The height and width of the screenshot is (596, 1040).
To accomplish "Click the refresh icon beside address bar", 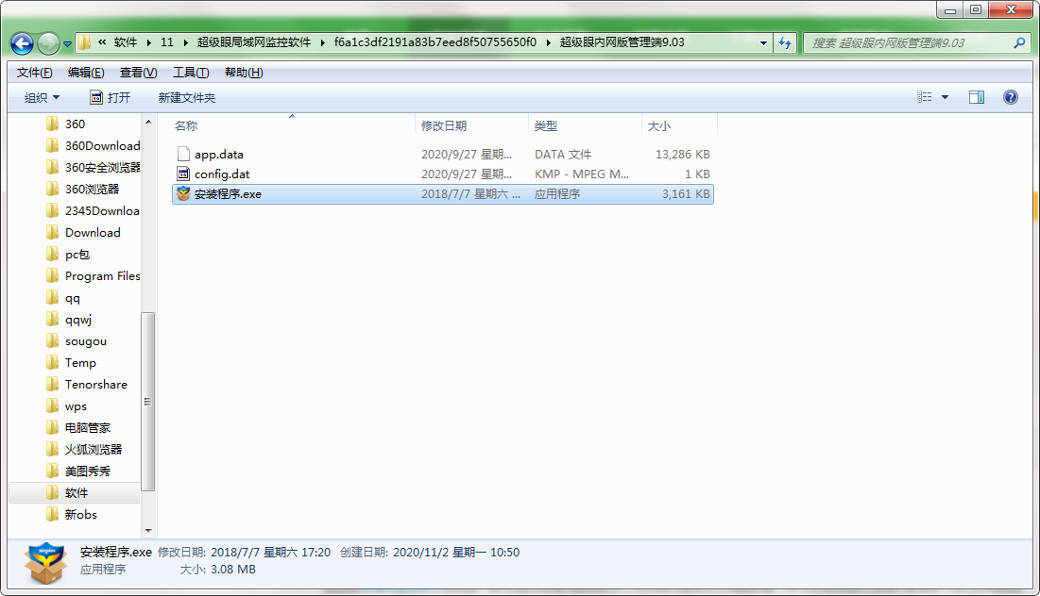I will 784,42.
